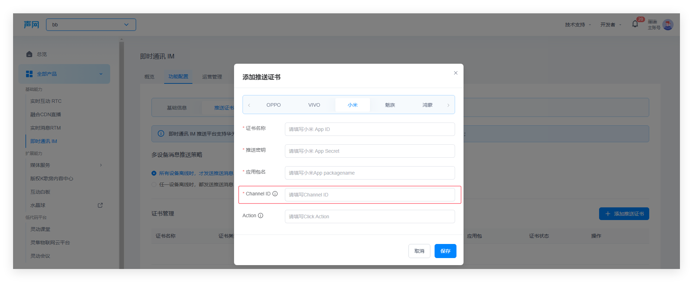Viewport: 693px width, 282px height.
Task: Click the user avatar picture
Action: [668, 25]
